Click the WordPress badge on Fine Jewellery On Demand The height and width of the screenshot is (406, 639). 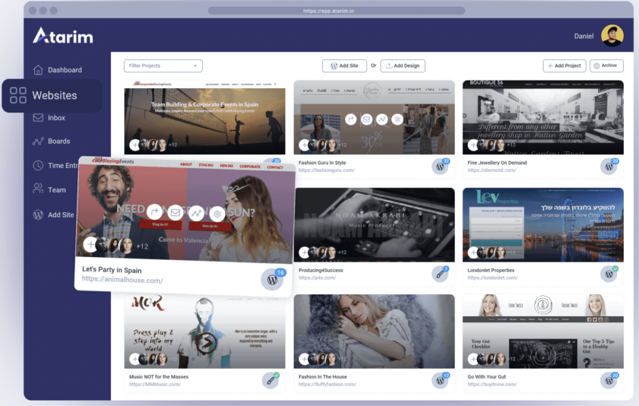click(x=609, y=165)
